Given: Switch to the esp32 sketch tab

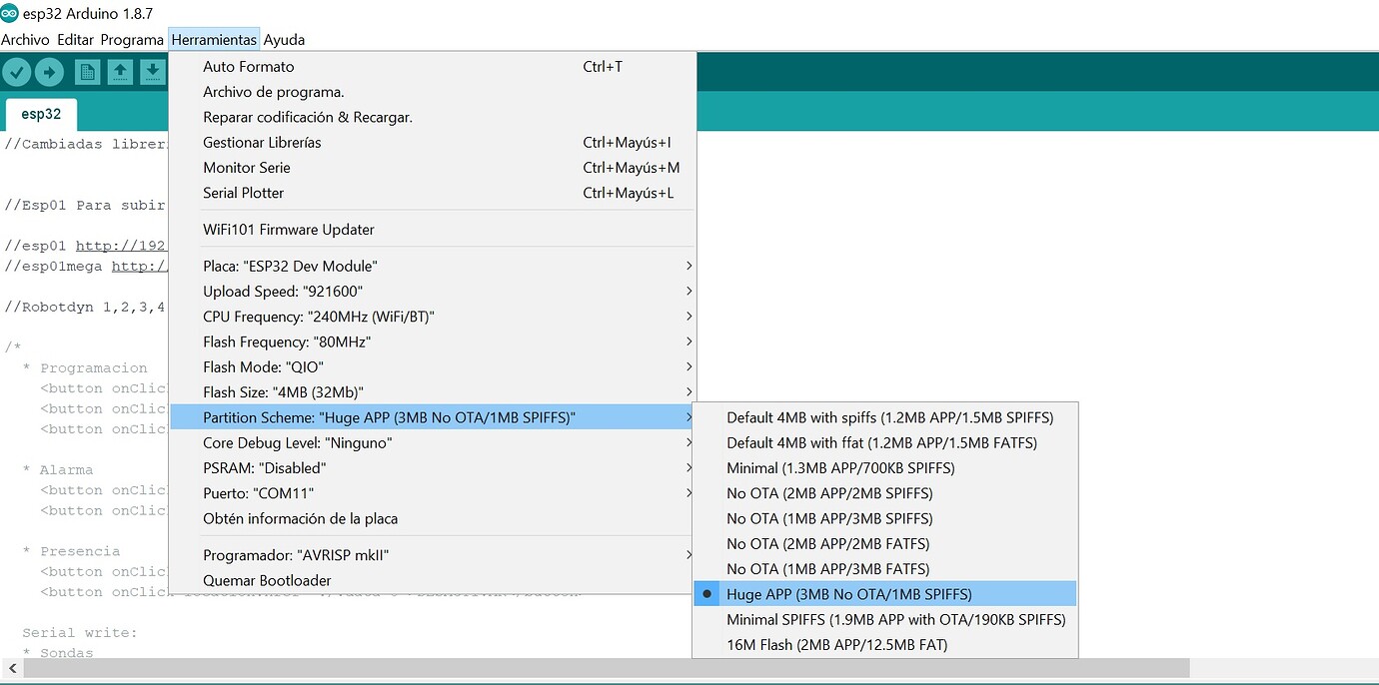Looking at the screenshot, I should pyautogui.click(x=40, y=114).
